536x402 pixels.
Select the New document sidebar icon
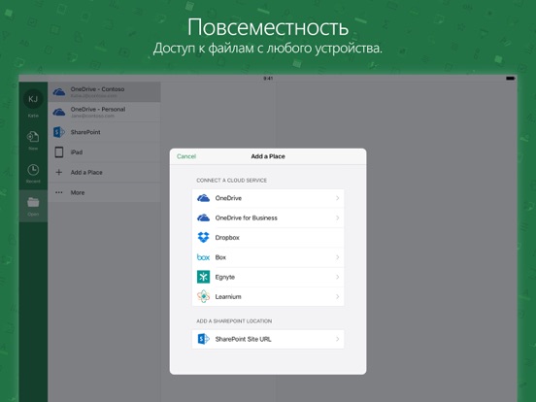click(33, 137)
